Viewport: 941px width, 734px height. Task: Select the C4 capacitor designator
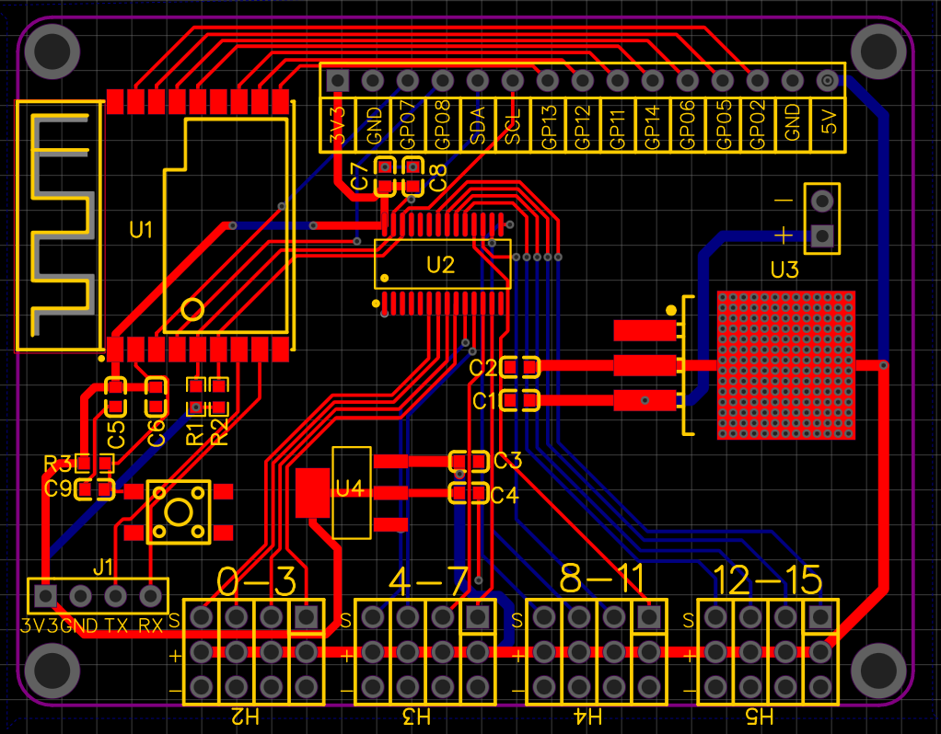pyautogui.click(x=505, y=496)
